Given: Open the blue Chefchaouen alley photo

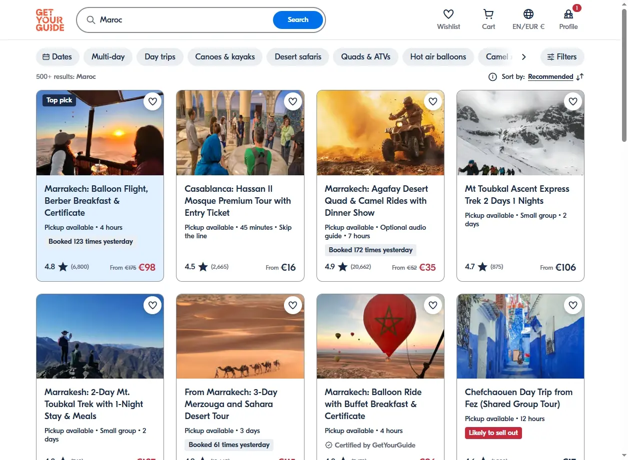Looking at the screenshot, I should click(x=520, y=336).
